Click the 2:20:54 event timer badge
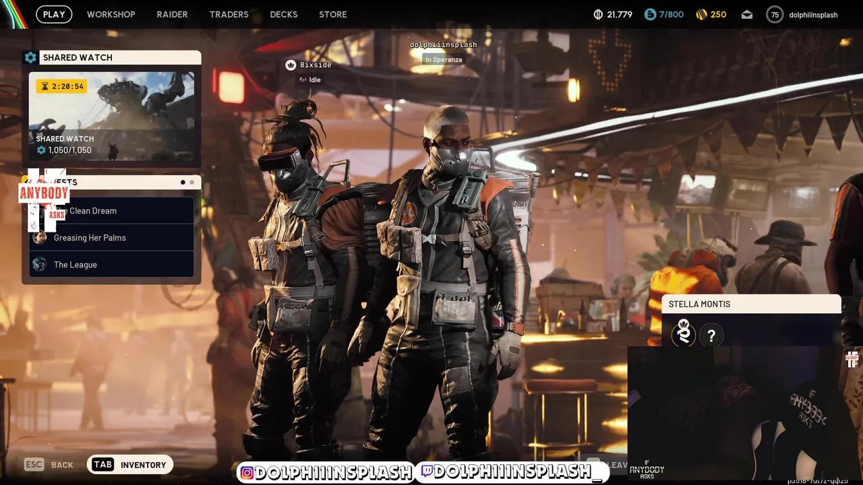 click(61, 86)
